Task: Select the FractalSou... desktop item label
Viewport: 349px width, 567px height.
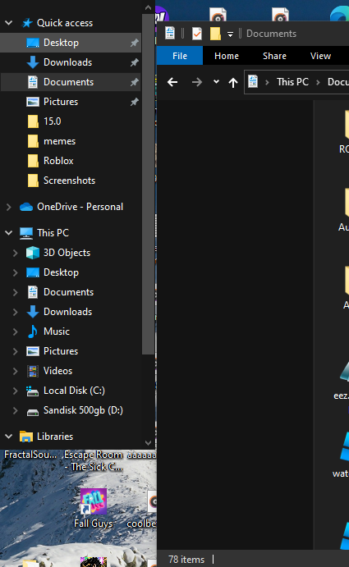Action: [x=30, y=455]
